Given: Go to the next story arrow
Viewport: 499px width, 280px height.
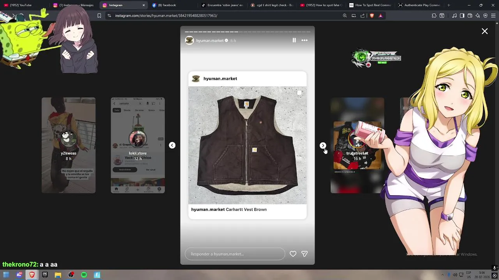Looking at the screenshot, I should coord(323,145).
